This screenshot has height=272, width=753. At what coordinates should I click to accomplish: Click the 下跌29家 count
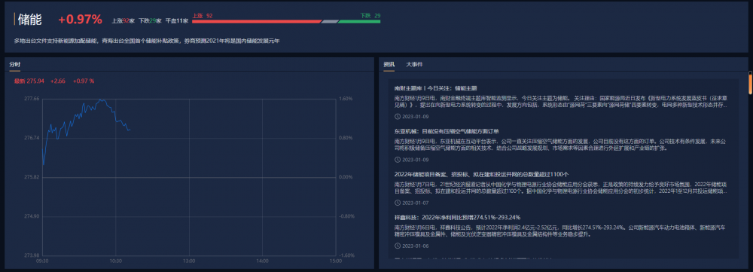pos(150,20)
